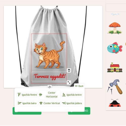
Task: Click the Igazítás fentre align-top button
Action: [27, 95]
